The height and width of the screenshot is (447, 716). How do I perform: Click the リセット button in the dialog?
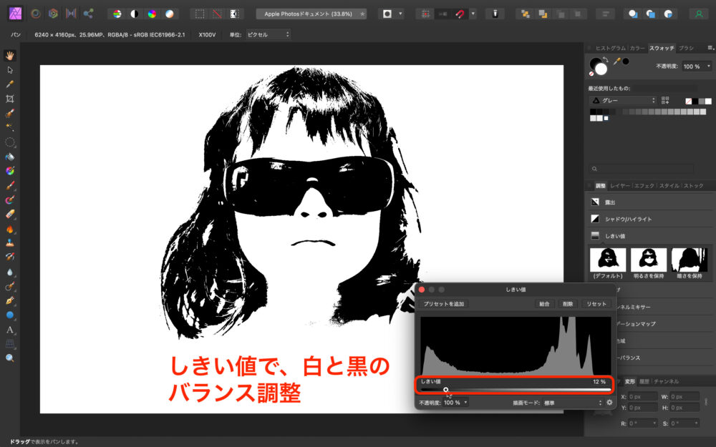pyautogui.click(x=596, y=303)
